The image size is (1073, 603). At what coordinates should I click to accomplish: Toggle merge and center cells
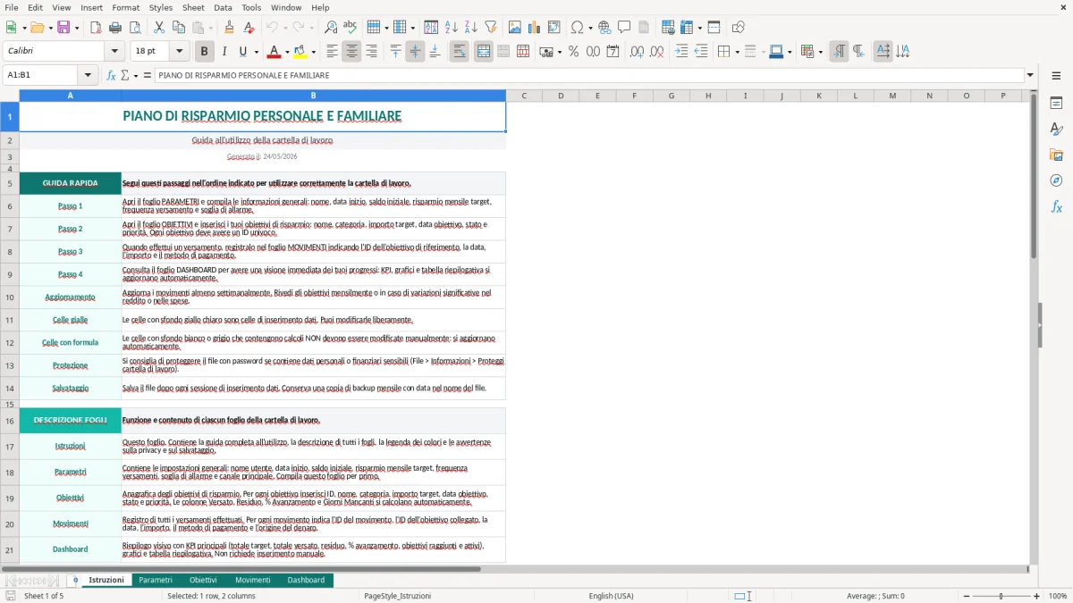pos(483,52)
